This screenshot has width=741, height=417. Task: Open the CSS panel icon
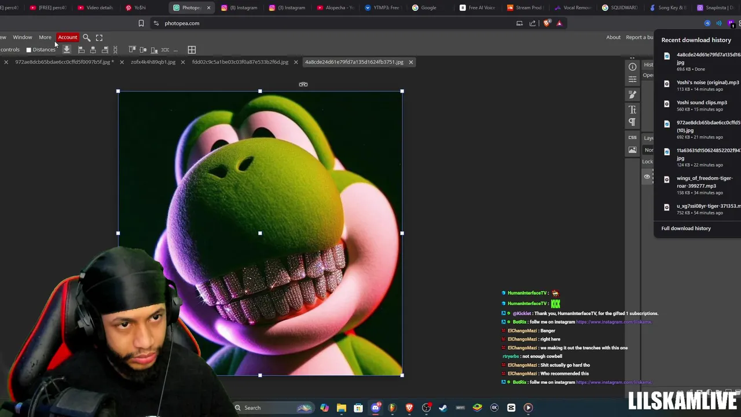[632, 137]
